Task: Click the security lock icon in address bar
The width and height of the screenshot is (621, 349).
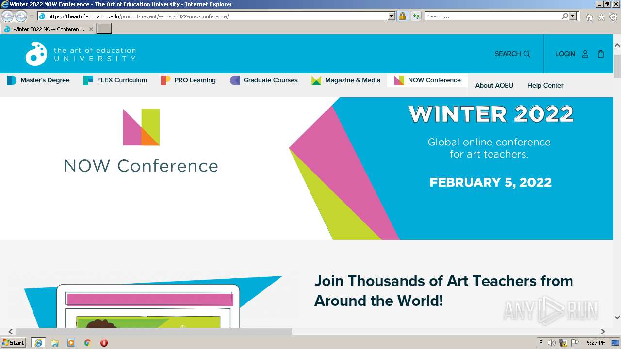Action: 402,16
